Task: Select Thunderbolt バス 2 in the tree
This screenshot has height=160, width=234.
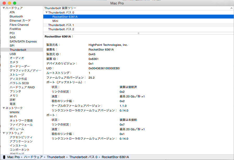Action: pos(139,29)
